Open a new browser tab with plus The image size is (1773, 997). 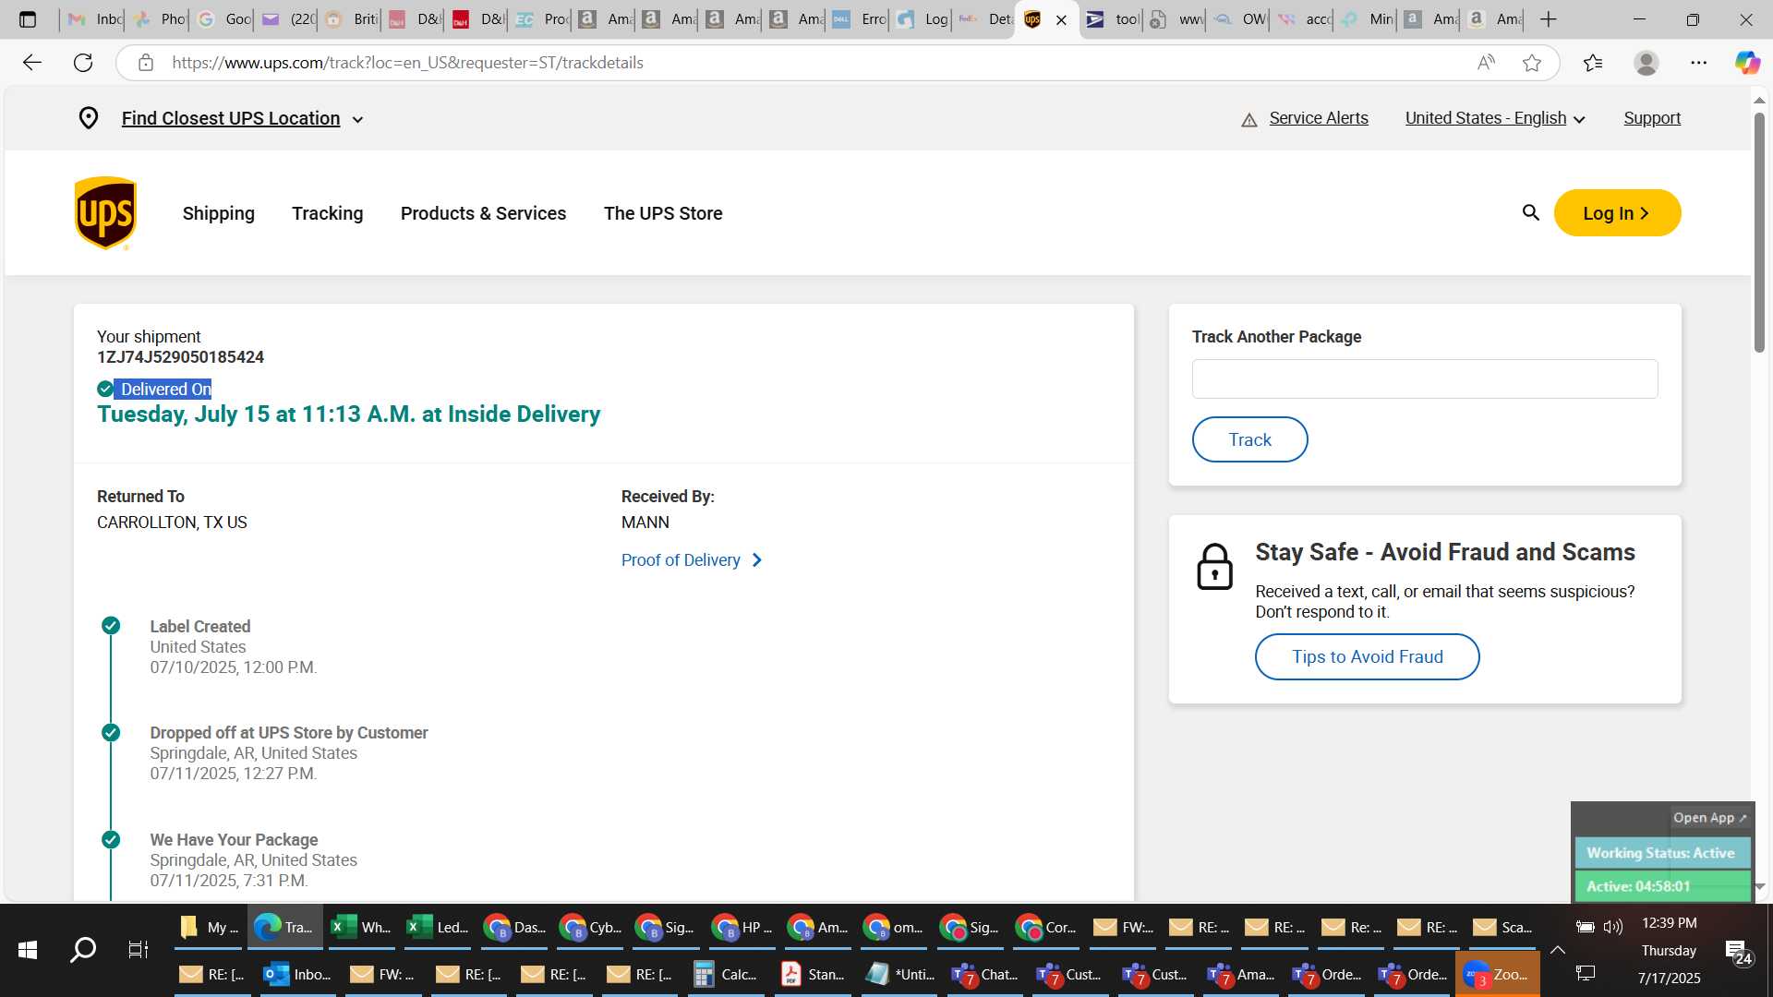pos(1549,19)
